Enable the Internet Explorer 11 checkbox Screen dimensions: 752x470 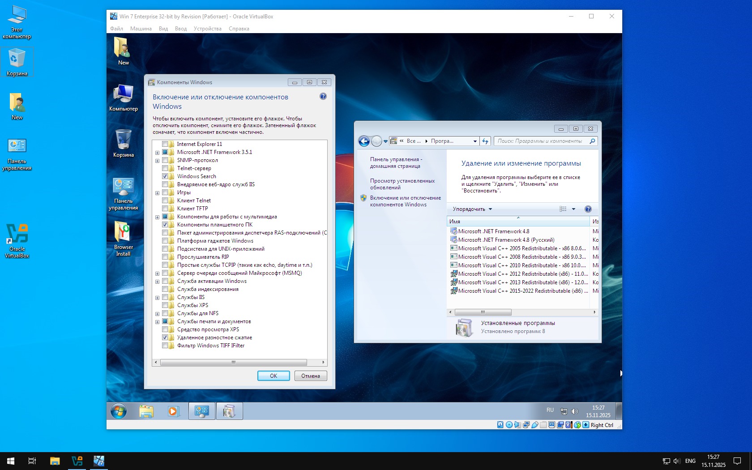[x=165, y=144]
